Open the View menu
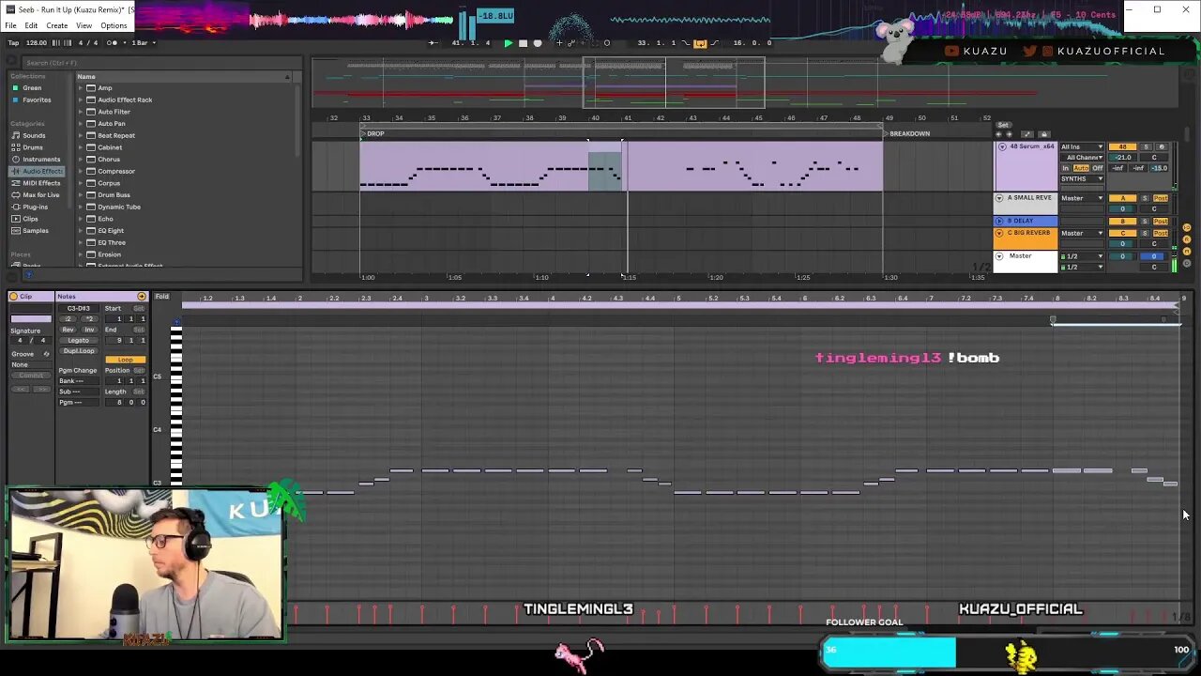Image resolution: width=1201 pixels, height=676 pixels. click(x=84, y=25)
